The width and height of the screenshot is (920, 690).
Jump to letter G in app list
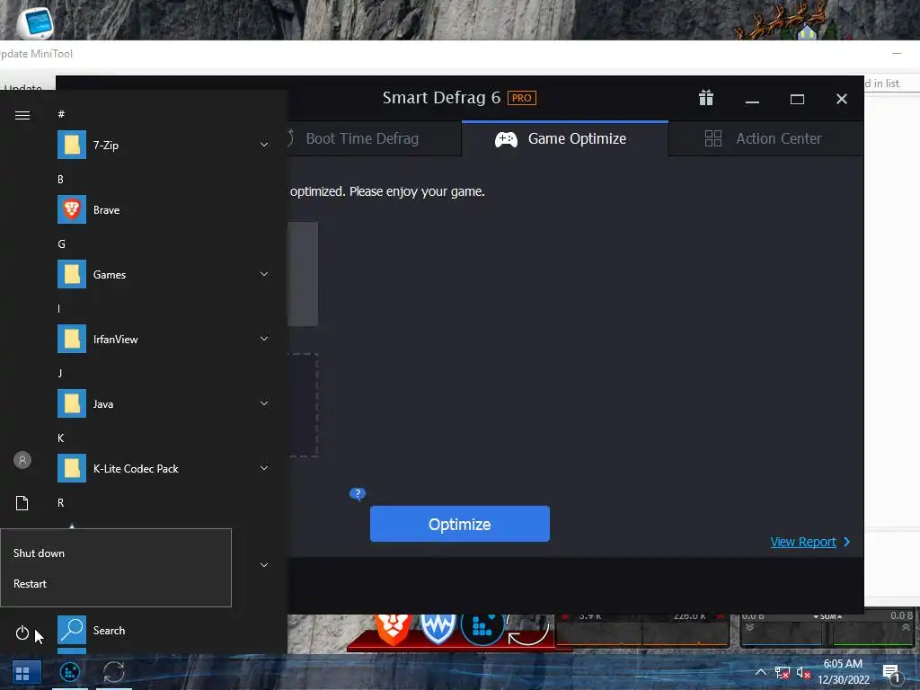(x=61, y=244)
